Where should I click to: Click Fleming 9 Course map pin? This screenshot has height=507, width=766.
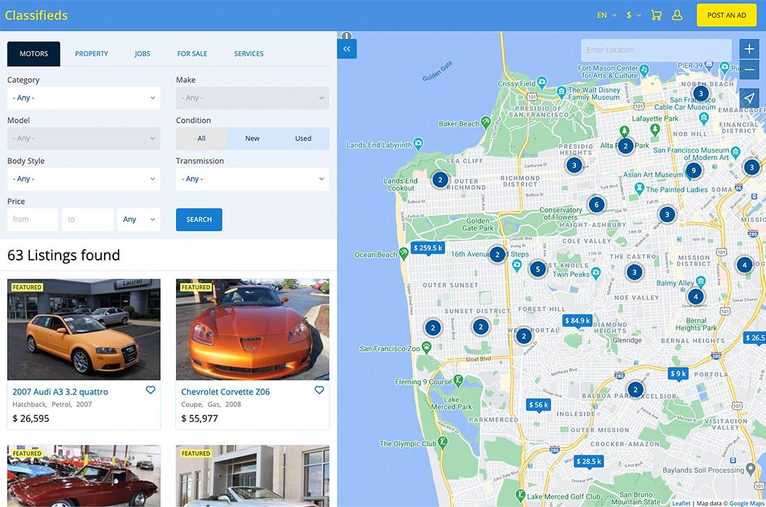pos(458,380)
